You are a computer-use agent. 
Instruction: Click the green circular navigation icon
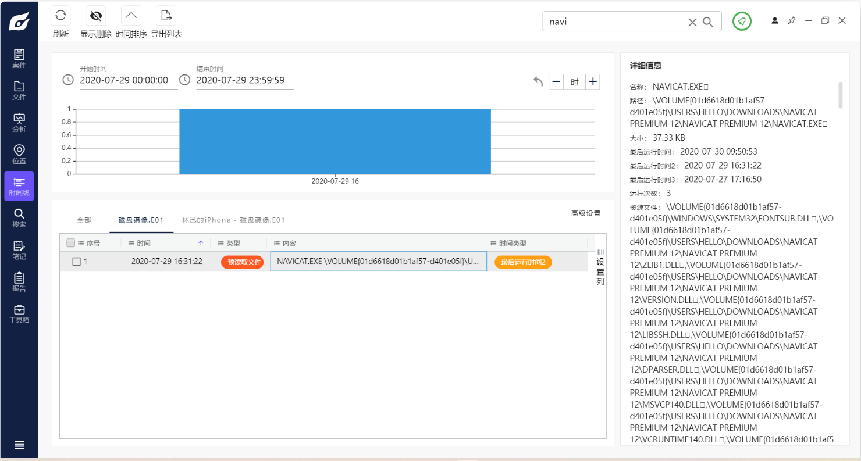(742, 22)
